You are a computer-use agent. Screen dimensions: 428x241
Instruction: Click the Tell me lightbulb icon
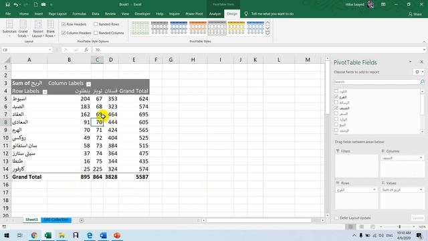[246, 13]
